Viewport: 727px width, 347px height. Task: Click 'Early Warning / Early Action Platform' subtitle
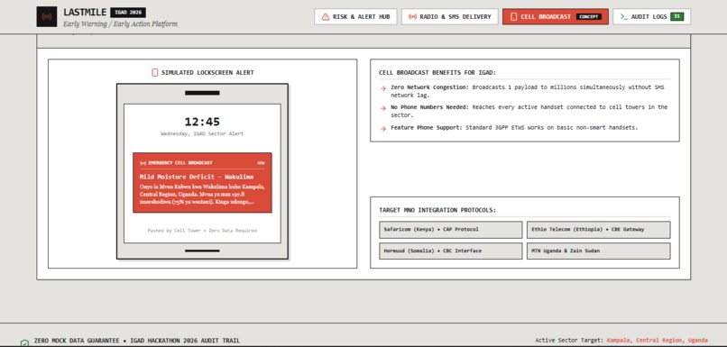[x=120, y=24]
